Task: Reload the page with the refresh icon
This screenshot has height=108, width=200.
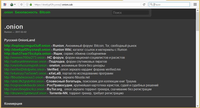Action: 144,5
